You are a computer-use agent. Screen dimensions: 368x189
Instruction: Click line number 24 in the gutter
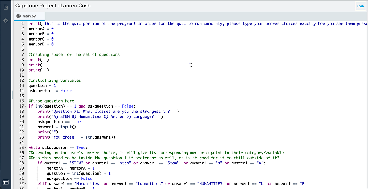pyautogui.click(x=21, y=143)
